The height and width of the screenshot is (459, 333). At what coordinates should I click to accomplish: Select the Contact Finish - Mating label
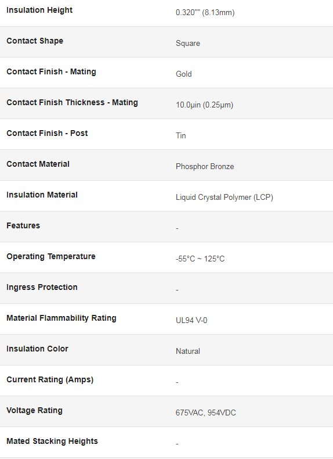(51, 71)
